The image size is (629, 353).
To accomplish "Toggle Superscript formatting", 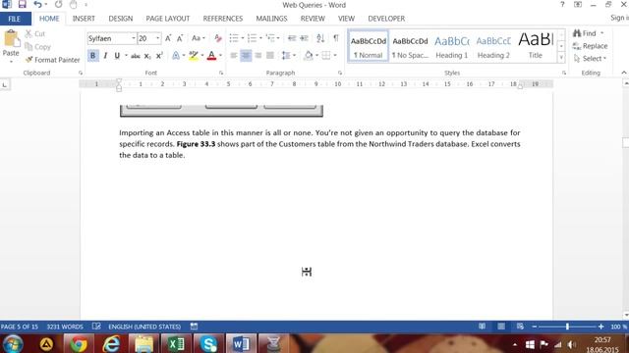I will point(159,56).
